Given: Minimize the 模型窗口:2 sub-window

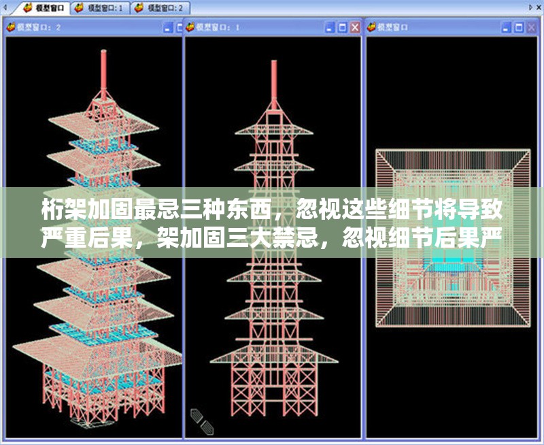Looking at the screenshot, I should pyautogui.click(x=168, y=27).
